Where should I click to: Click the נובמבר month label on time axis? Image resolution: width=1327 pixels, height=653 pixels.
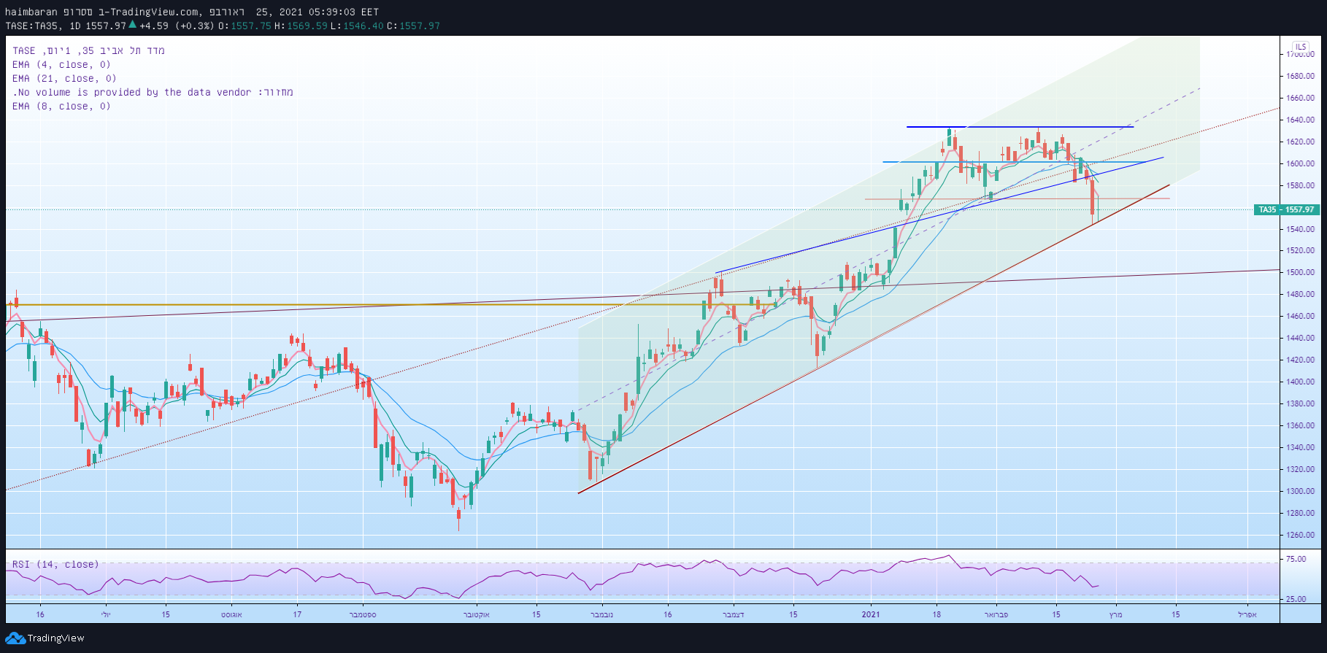click(601, 614)
